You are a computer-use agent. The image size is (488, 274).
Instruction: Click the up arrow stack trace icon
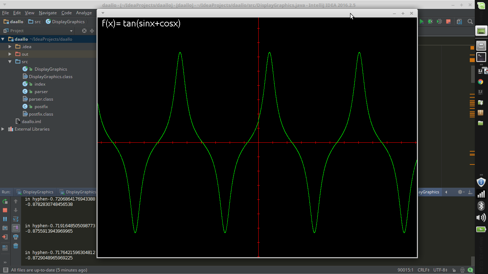[x=16, y=202]
